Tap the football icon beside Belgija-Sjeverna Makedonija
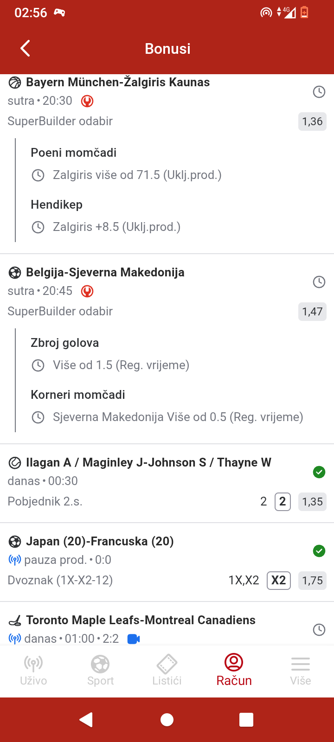This screenshot has height=742, width=334. coord(15,273)
